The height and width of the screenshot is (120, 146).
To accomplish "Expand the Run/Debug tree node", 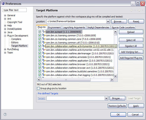I will (5, 49).
